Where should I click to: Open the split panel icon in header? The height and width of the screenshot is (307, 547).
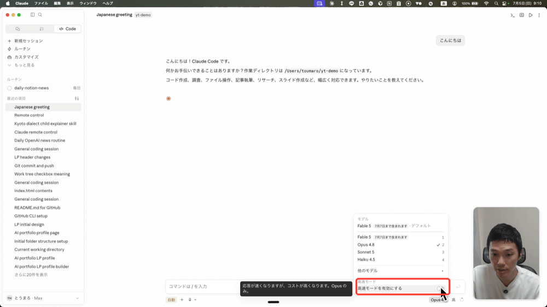tap(521, 15)
